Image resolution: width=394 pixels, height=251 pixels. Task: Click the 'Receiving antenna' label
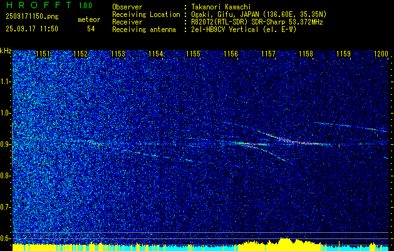click(x=144, y=29)
